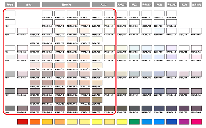
Task: Choose the vivid magenta swatch in bottom row
Action: [196, 122]
